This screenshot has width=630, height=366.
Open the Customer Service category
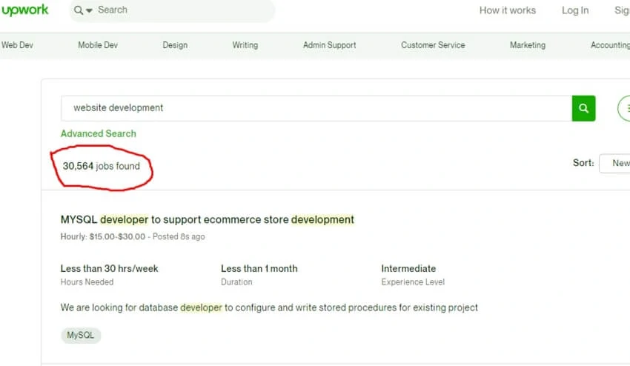433,45
